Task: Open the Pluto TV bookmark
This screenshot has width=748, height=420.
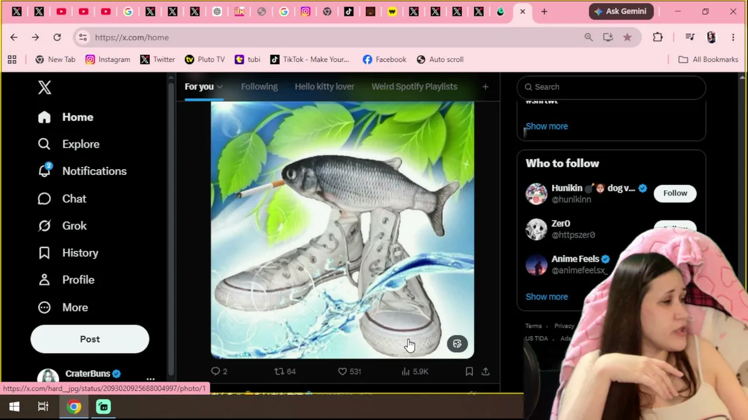Action: (205, 60)
